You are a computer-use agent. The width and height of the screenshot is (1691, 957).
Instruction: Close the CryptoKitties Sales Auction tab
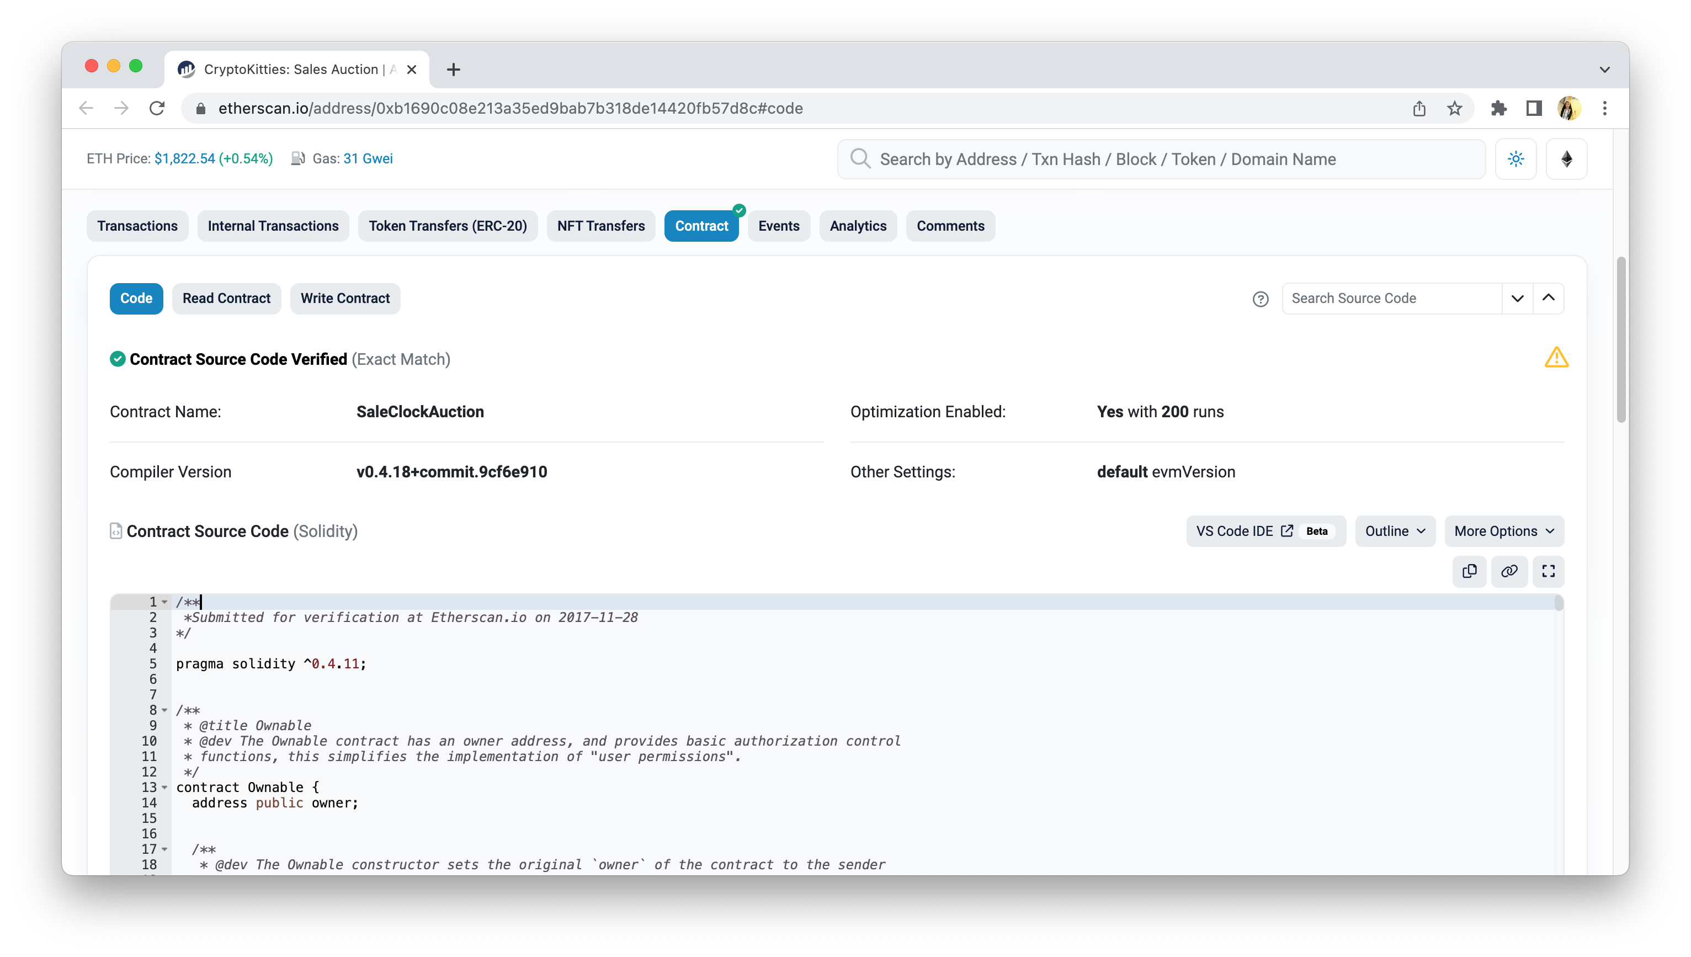(411, 70)
